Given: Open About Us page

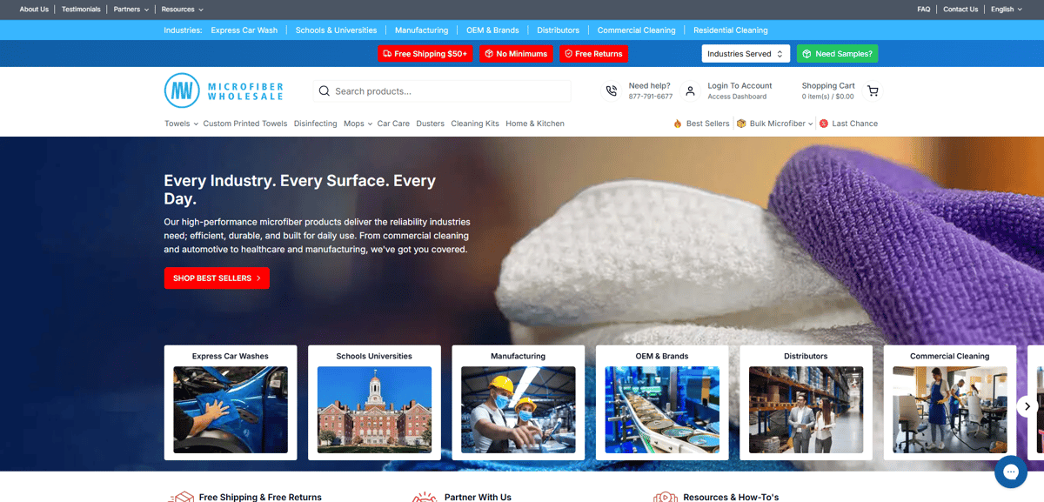Looking at the screenshot, I should tap(34, 10).
